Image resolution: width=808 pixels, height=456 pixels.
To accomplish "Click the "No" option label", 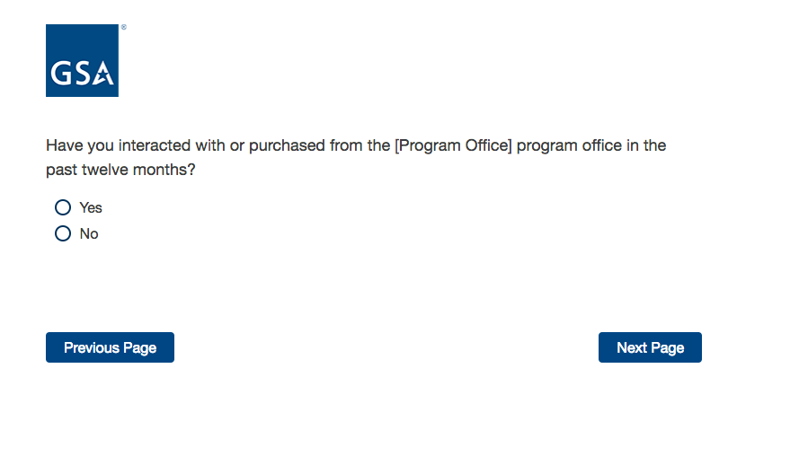I will tap(89, 233).
